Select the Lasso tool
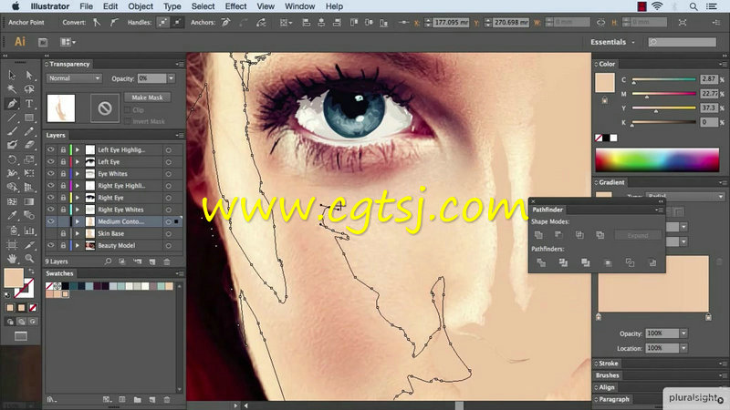Screen dimensions: 730x410 tap(29, 88)
